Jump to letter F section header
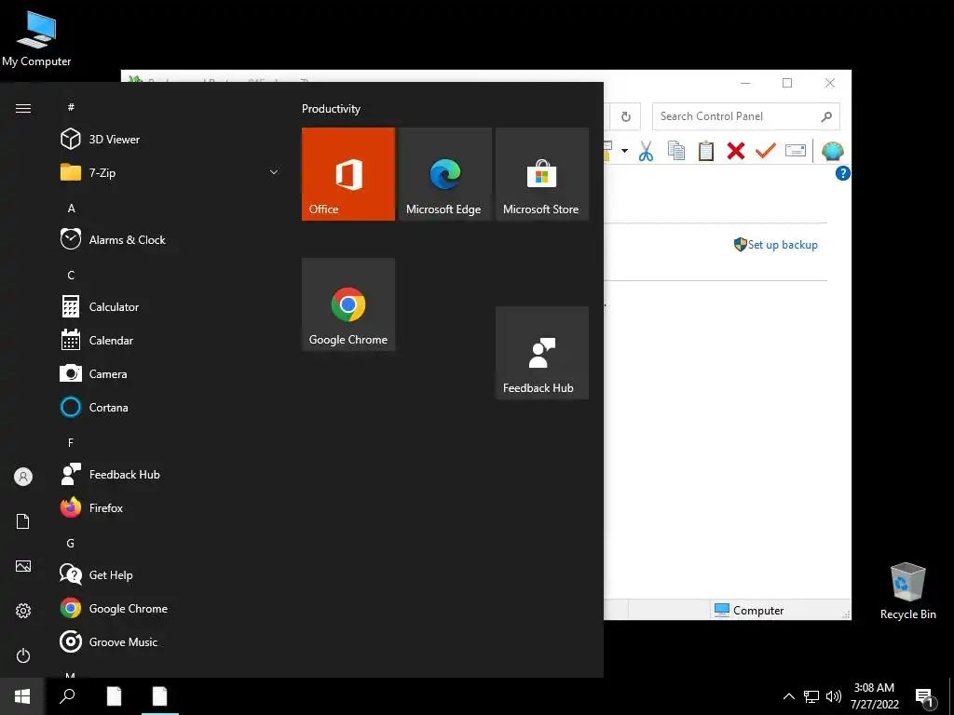The image size is (954, 715). point(71,442)
